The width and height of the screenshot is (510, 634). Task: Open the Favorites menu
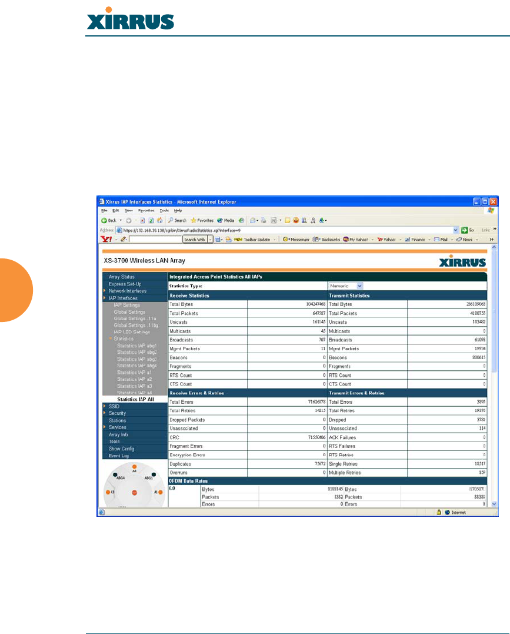coord(146,211)
